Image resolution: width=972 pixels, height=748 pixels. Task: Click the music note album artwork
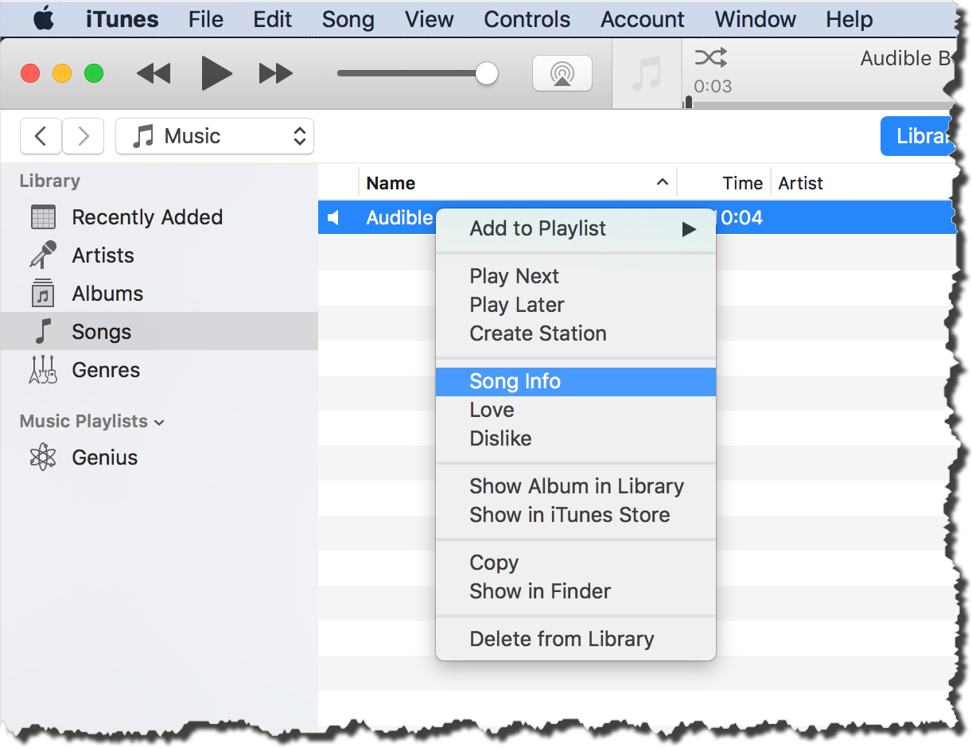coord(647,74)
